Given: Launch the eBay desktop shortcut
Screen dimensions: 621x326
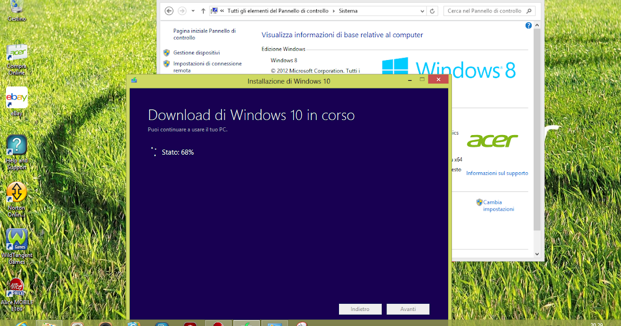Looking at the screenshot, I should coord(17,98).
